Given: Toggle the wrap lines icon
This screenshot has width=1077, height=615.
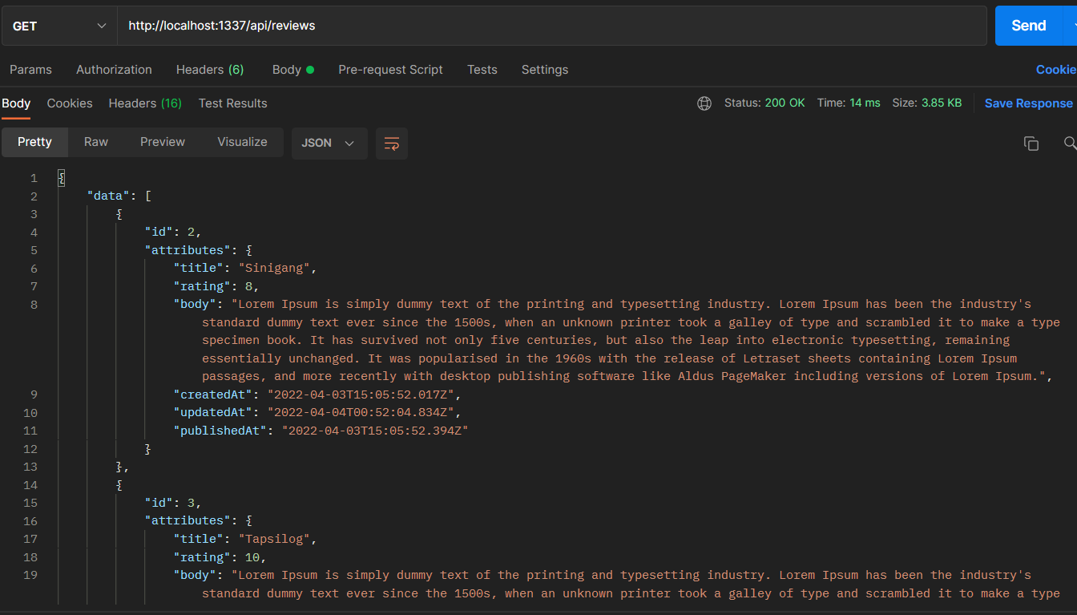Looking at the screenshot, I should point(392,144).
